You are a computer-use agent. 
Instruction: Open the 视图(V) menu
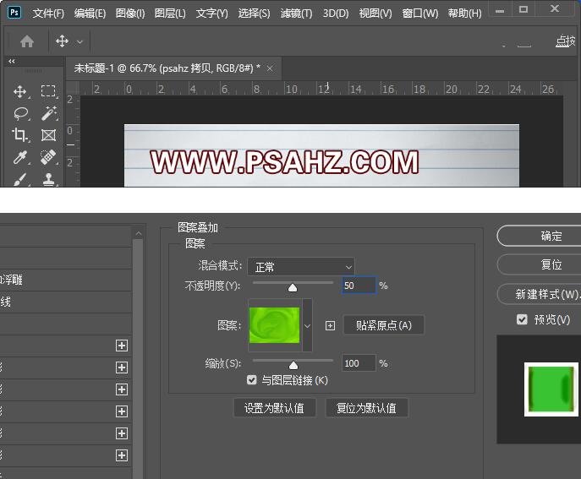click(x=375, y=14)
